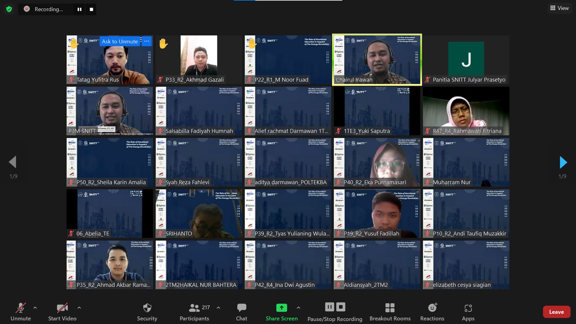Screen dimensions: 576x324
Task: Open the View layout menu
Action: point(559,8)
